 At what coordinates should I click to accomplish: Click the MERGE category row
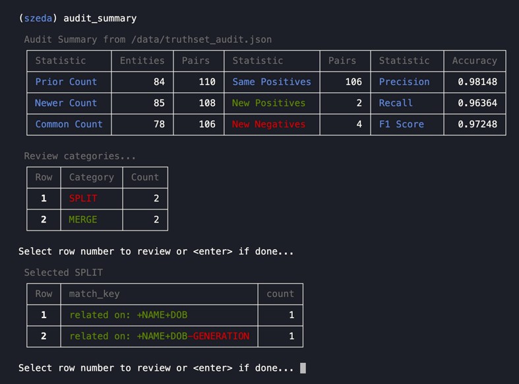click(82, 219)
